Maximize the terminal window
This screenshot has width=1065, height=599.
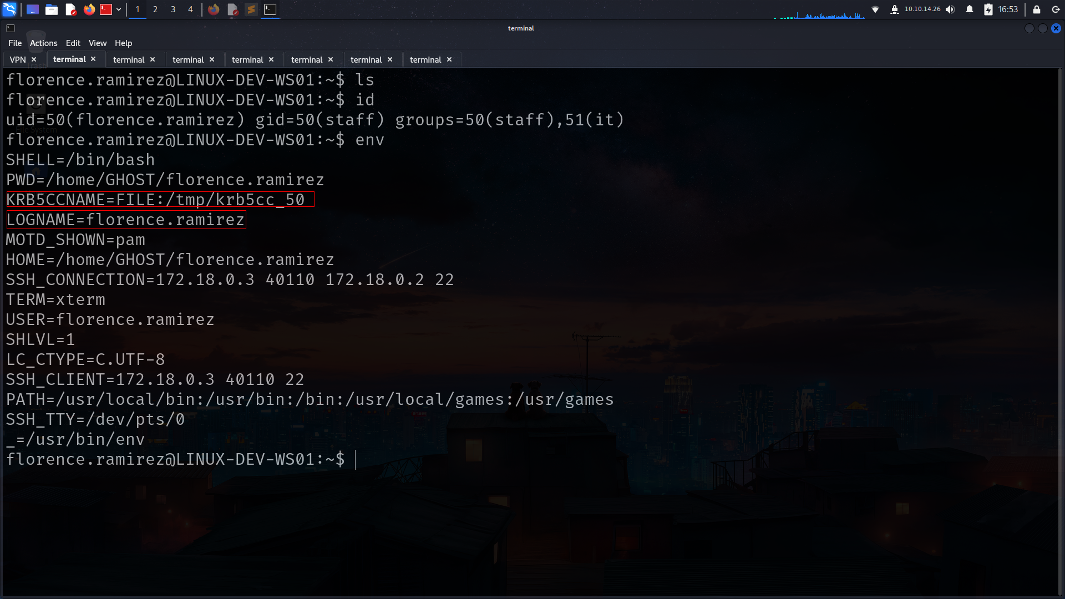(1043, 28)
